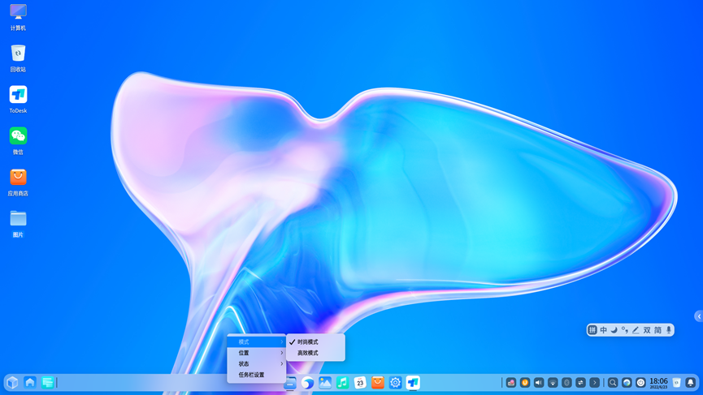This screenshot has height=395, width=703.
Task: Open the calendar dock icon showing 23
Action: (360, 383)
